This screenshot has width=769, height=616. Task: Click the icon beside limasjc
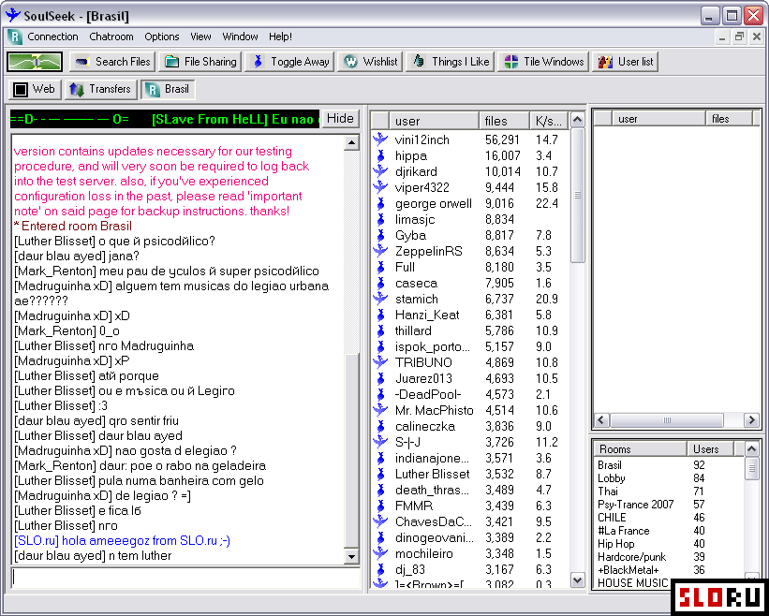tap(380, 220)
